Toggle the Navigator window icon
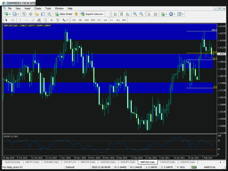Screen dimensions: 228x171 click(x=36, y=14)
